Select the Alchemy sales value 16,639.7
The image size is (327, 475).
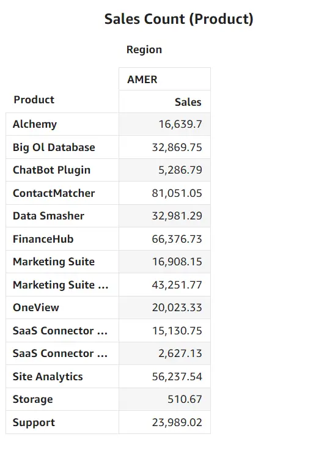(x=180, y=124)
